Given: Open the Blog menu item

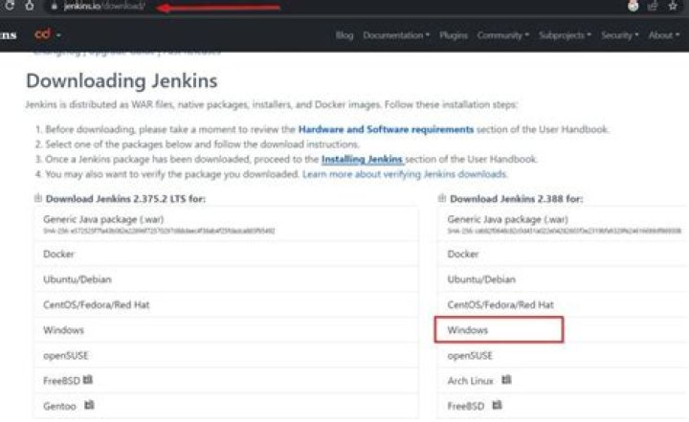Looking at the screenshot, I should coord(344,35).
